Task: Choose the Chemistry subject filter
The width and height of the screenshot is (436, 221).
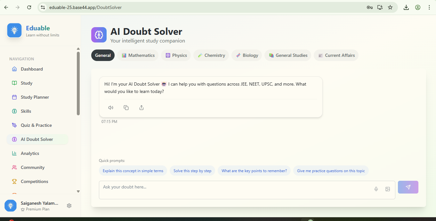Action: pos(211,55)
